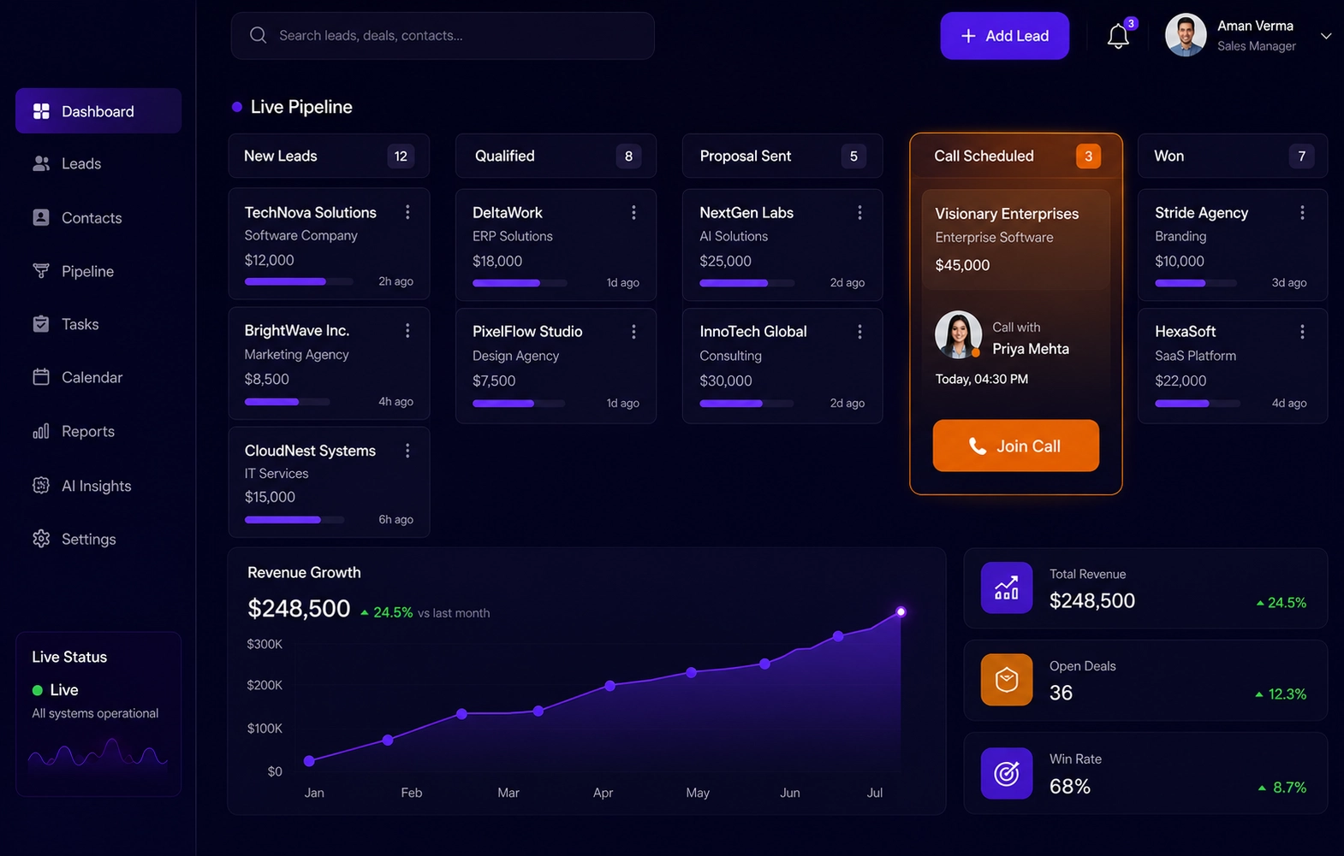This screenshot has height=856, width=1344.
Task: Click the search leads, deals, contacts field
Action: tap(443, 36)
